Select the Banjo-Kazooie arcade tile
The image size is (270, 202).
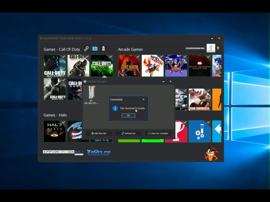tap(153, 66)
